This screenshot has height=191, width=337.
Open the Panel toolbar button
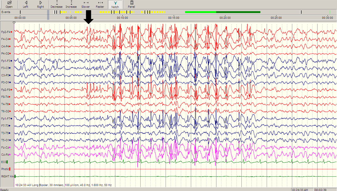point(131,4)
